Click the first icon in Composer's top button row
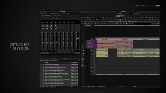The image size is (166, 93). click(82, 18)
